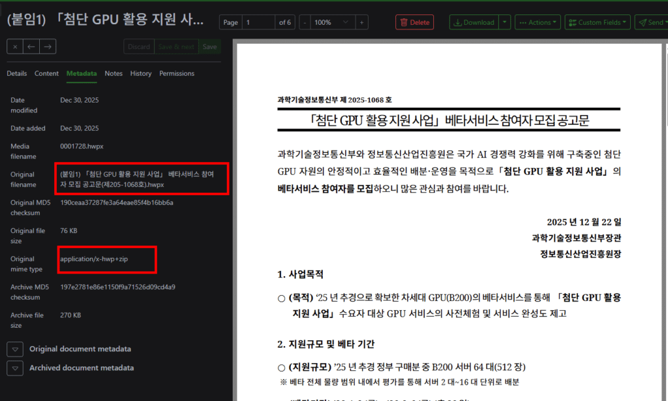The height and width of the screenshot is (401, 668).
Task: Switch to the Details tab
Action: pyautogui.click(x=17, y=74)
